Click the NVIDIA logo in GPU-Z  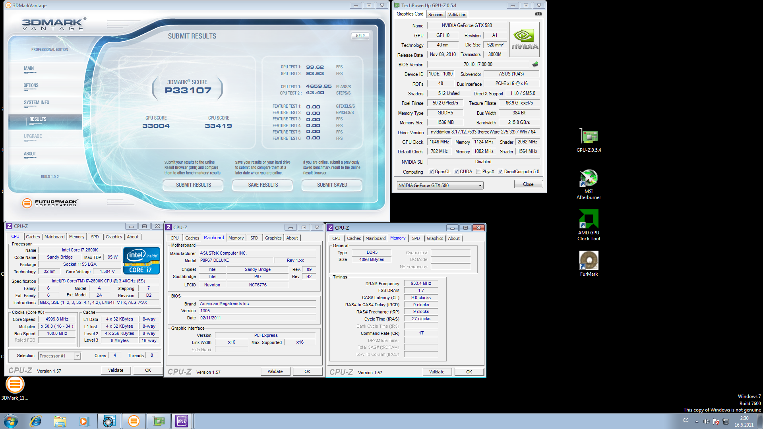[x=525, y=39]
